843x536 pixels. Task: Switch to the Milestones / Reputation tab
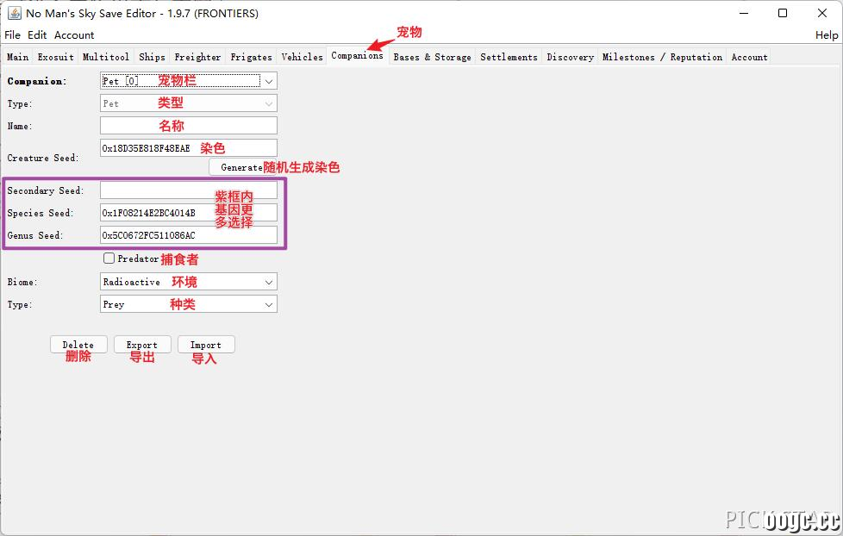coord(662,57)
